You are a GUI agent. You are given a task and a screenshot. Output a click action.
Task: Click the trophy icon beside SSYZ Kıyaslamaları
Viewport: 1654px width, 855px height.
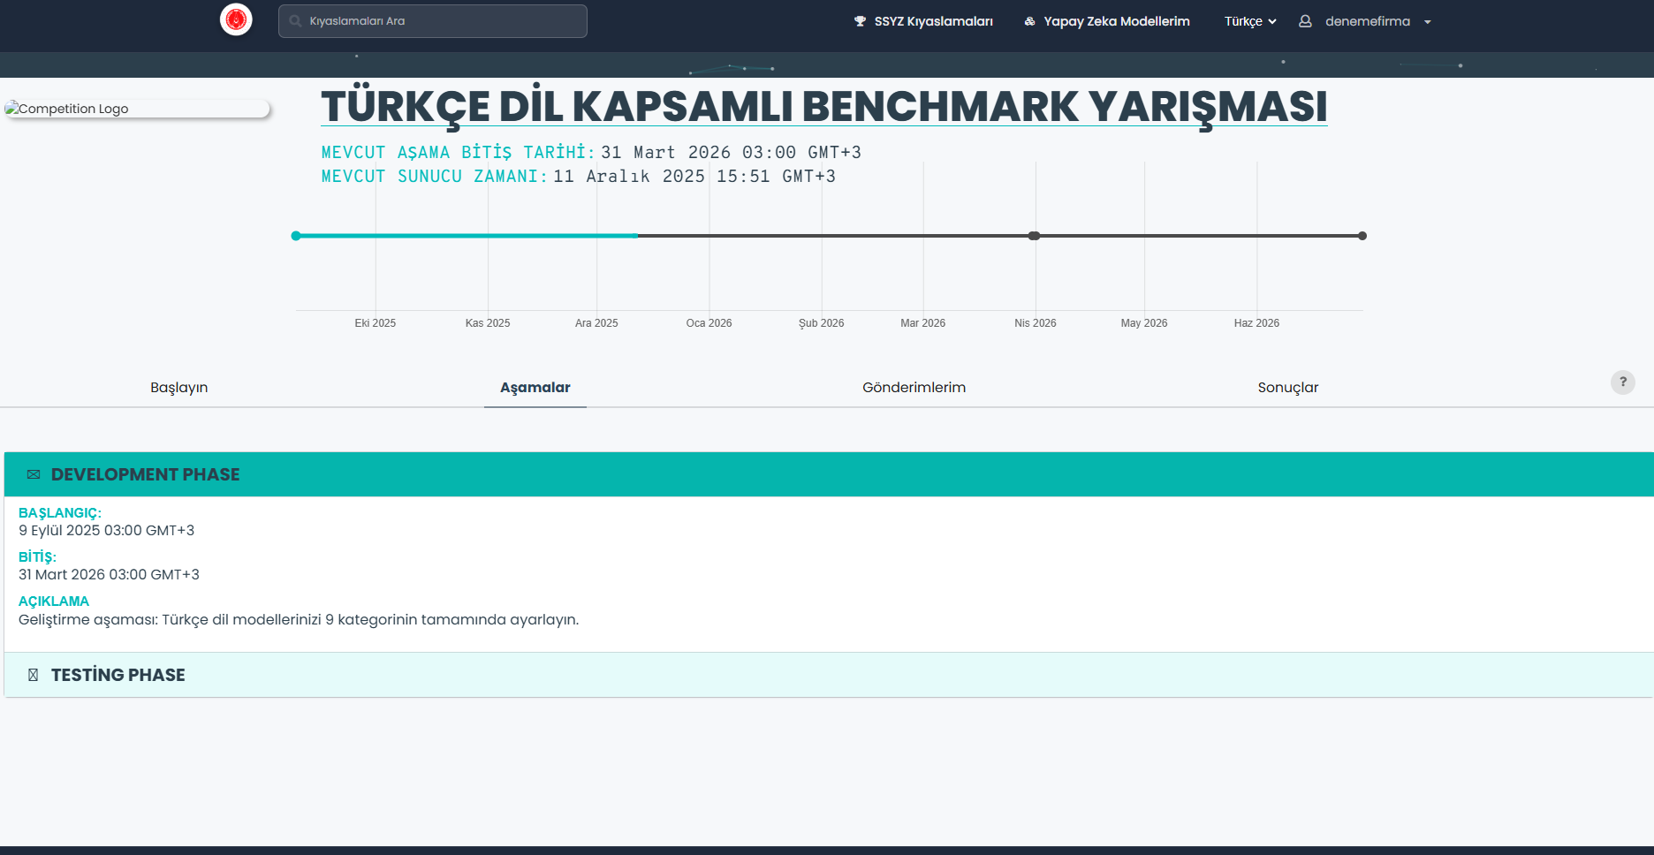coord(860,21)
